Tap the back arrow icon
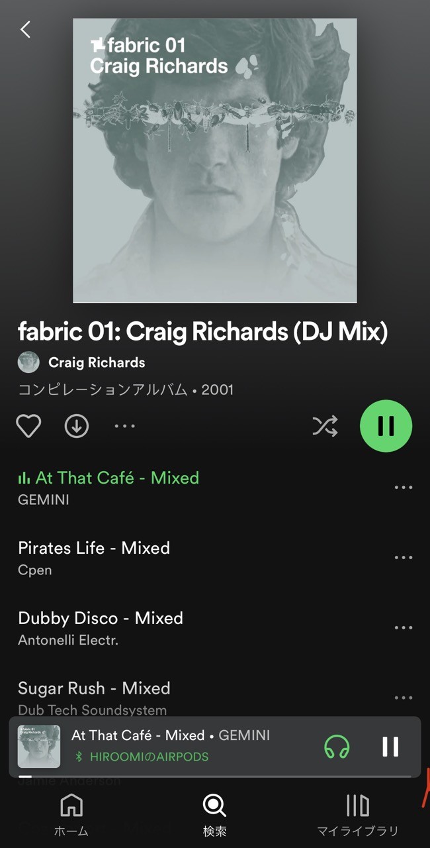 (25, 29)
